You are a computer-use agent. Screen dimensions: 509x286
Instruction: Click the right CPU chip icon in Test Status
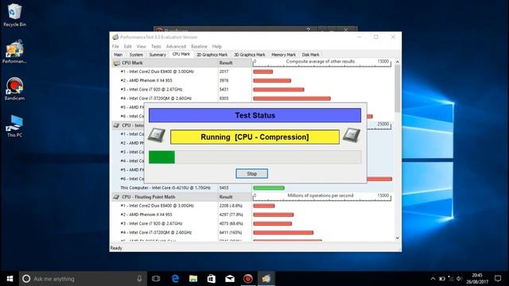click(352, 135)
